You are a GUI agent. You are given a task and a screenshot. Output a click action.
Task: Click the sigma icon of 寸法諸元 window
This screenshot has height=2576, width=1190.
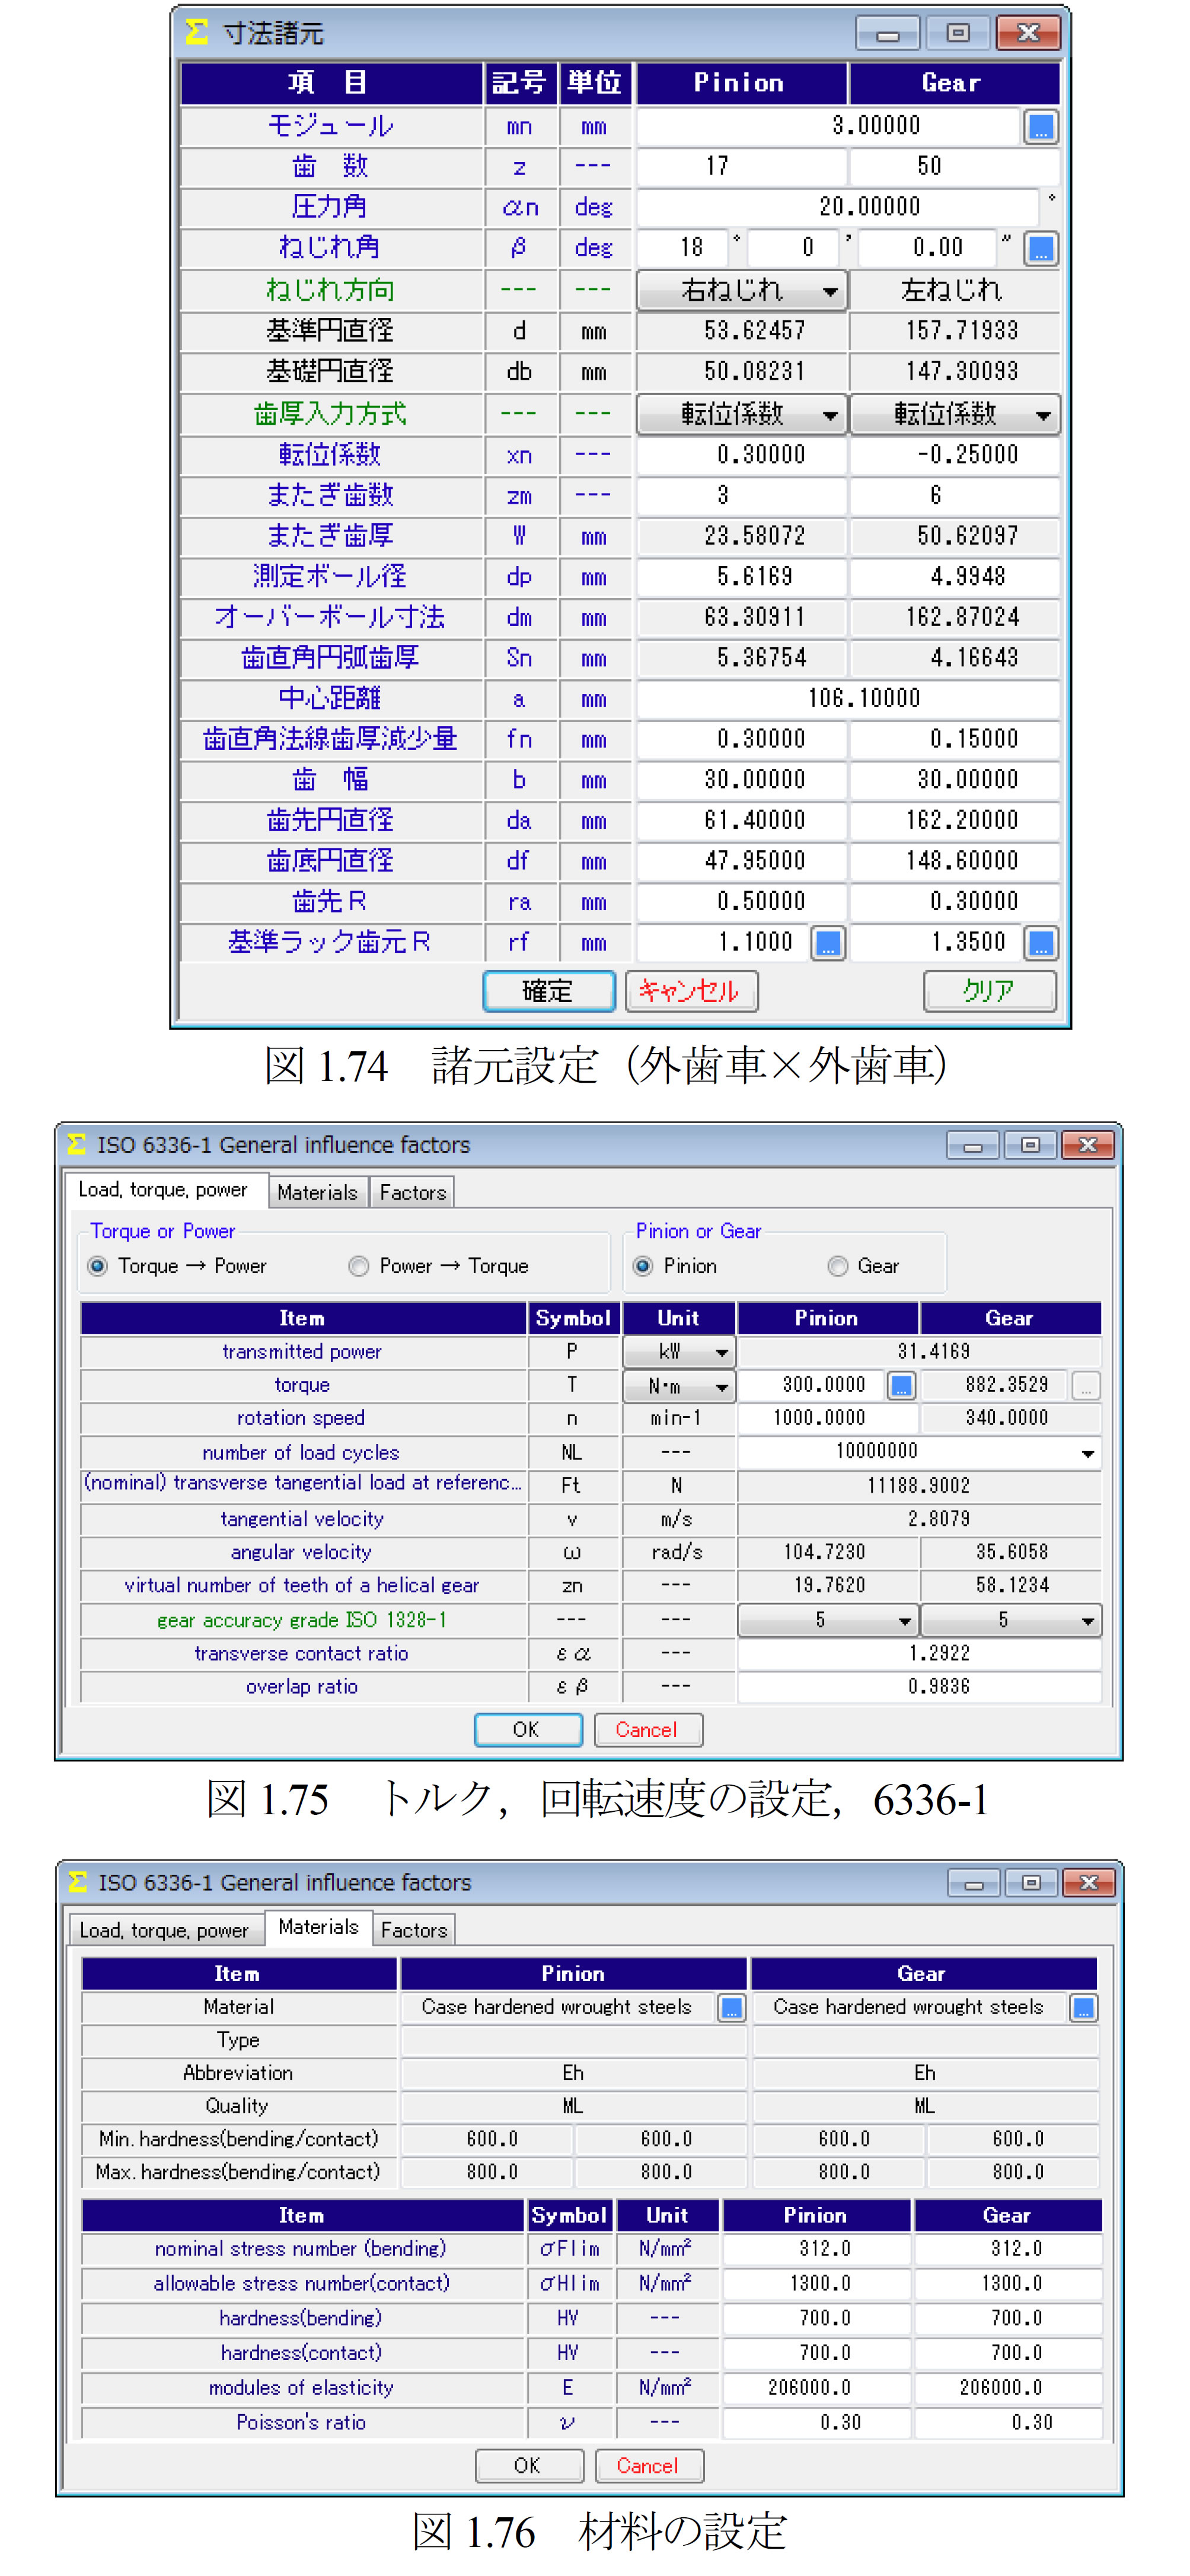point(197,33)
